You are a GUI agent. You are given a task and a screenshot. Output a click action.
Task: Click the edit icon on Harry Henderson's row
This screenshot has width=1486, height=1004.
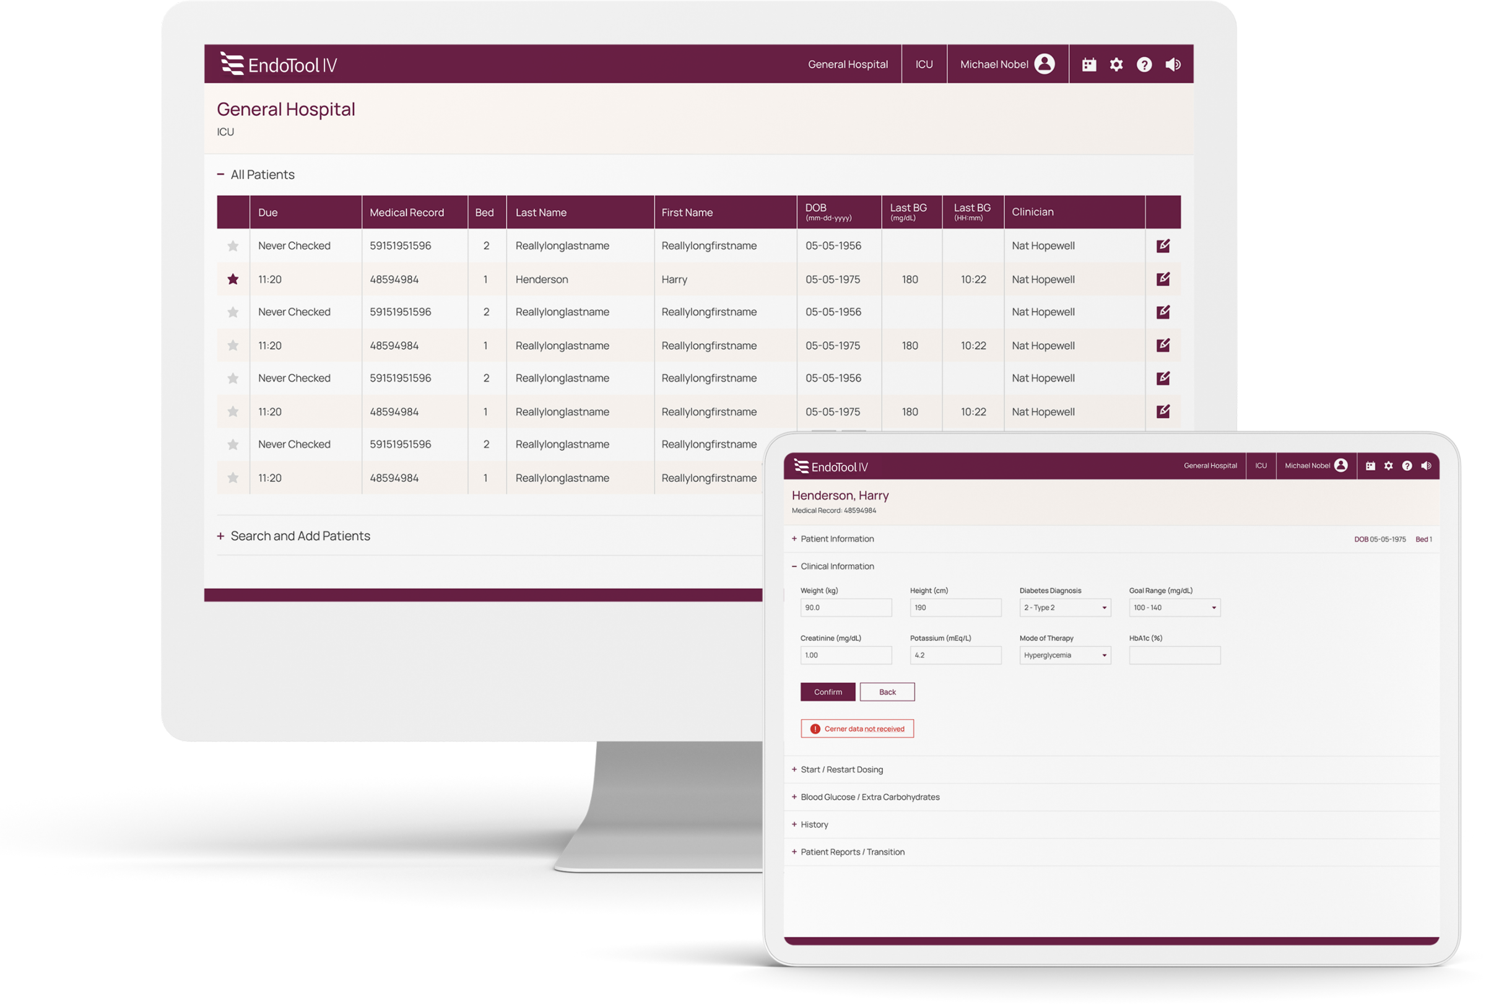pyautogui.click(x=1163, y=279)
